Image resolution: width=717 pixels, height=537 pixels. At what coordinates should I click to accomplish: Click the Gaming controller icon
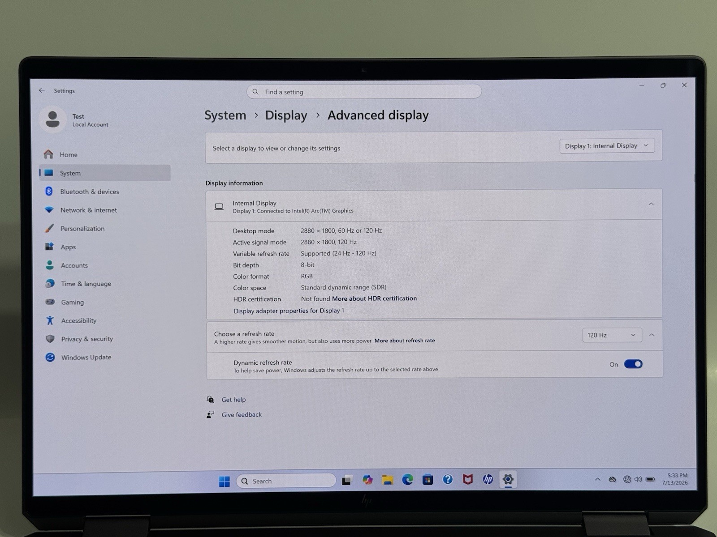[x=50, y=302]
